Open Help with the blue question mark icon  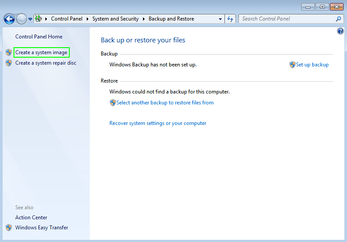point(340,31)
